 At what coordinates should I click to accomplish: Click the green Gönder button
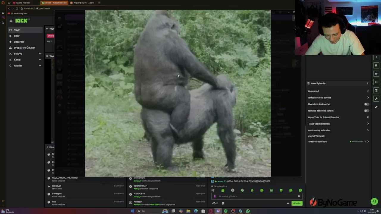click(297, 203)
